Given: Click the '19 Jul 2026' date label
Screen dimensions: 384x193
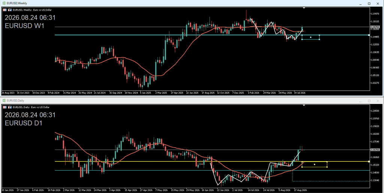Looking at the screenshot, I should click(x=300, y=93).
